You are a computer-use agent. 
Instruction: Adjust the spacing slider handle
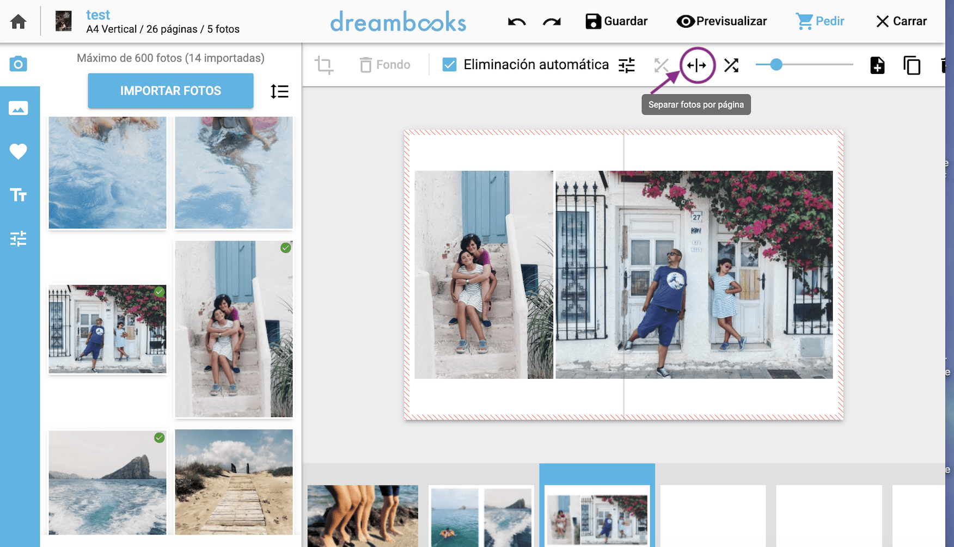pyautogui.click(x=776, y=65)
